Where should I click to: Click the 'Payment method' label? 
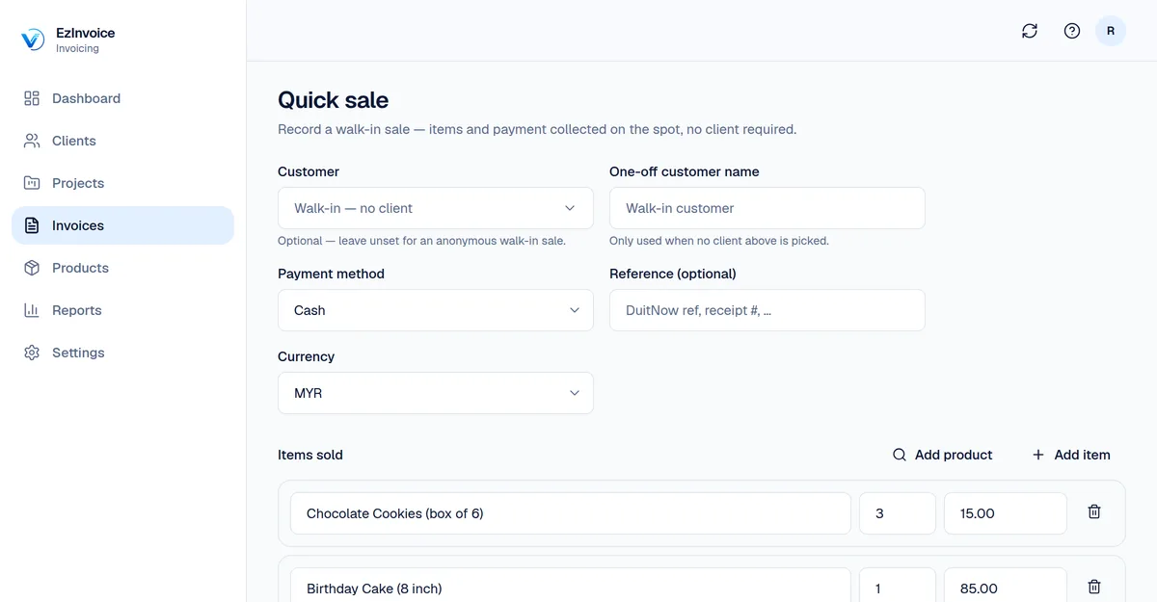pyautogui.click(x=331, y=274)
